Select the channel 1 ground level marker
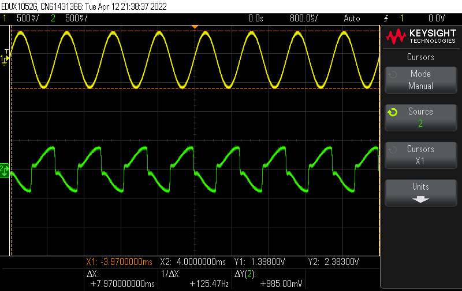The image size is (462, 291). 6,58
